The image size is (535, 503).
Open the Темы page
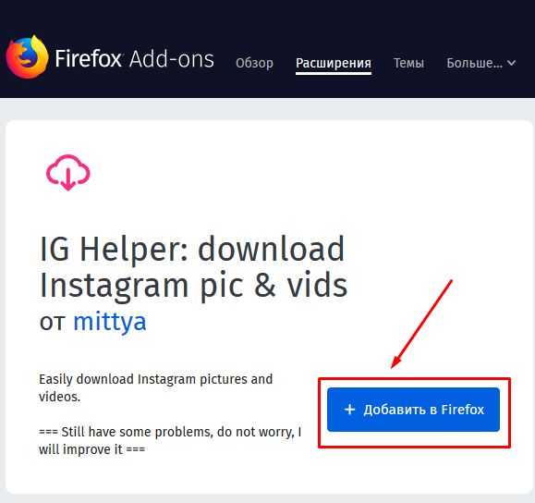408,63
